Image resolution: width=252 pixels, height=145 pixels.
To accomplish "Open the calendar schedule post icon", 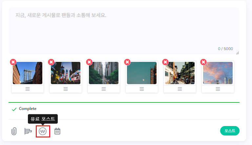I will coord(57,131).
